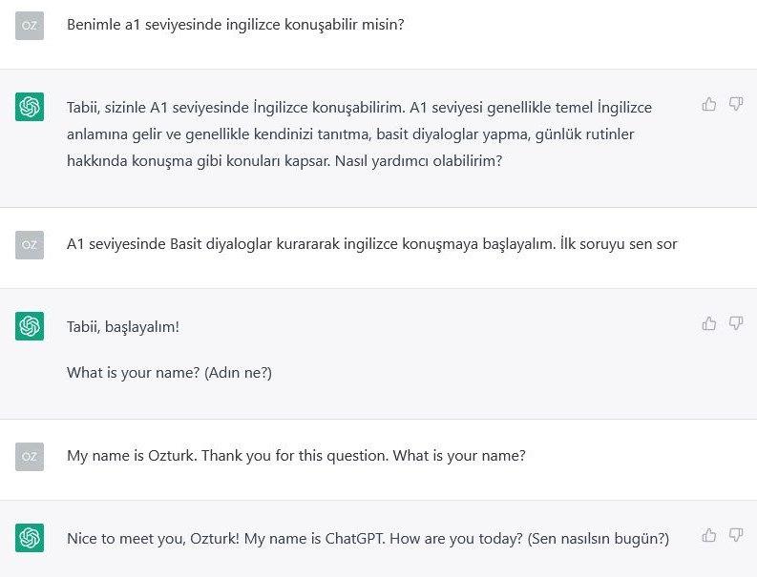Dislike the 'Nice to meet you, Ozturk!' reply
757x577 pixels.
(x=735, y=535)
